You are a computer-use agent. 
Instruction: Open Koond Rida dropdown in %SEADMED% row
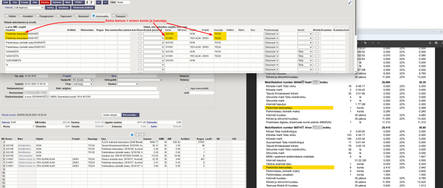[305, 60]
